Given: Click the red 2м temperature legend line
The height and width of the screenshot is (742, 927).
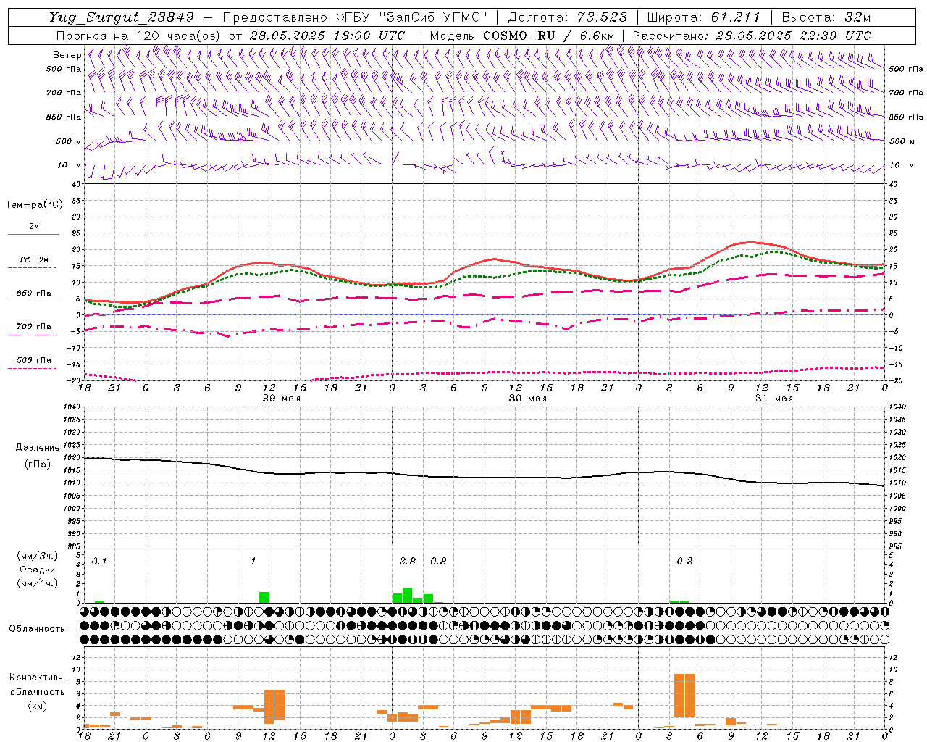Looking at the screenshot, I should (x=33, y=235).
